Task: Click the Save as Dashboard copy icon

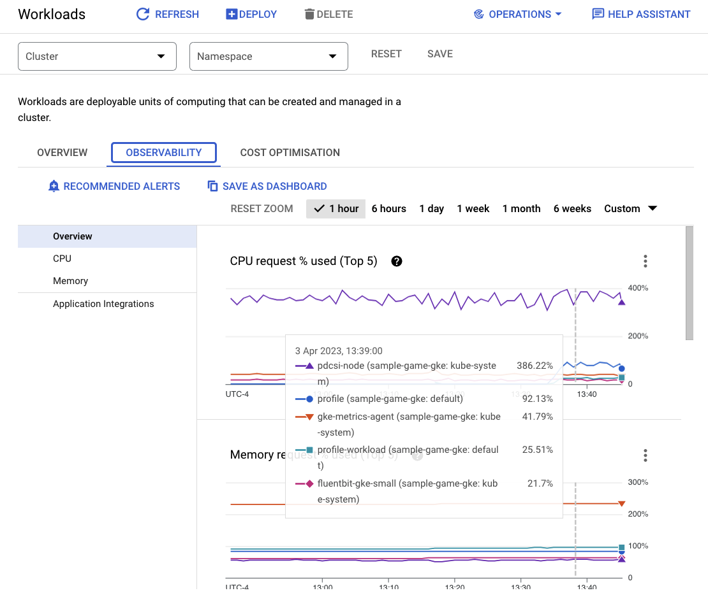Action: click(213, 186)
